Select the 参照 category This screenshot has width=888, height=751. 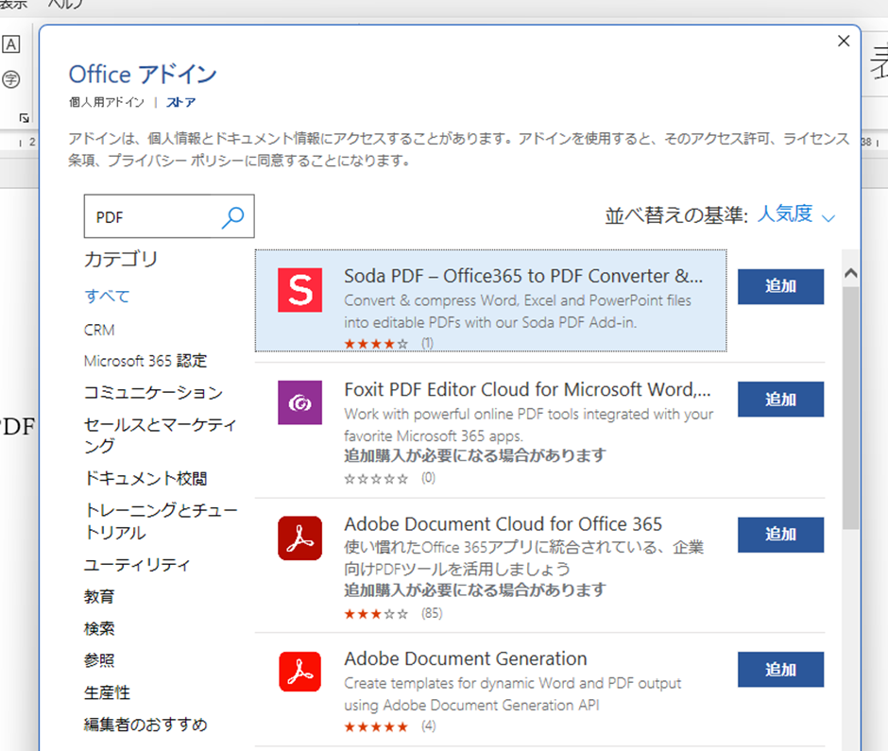pos(99,660)
